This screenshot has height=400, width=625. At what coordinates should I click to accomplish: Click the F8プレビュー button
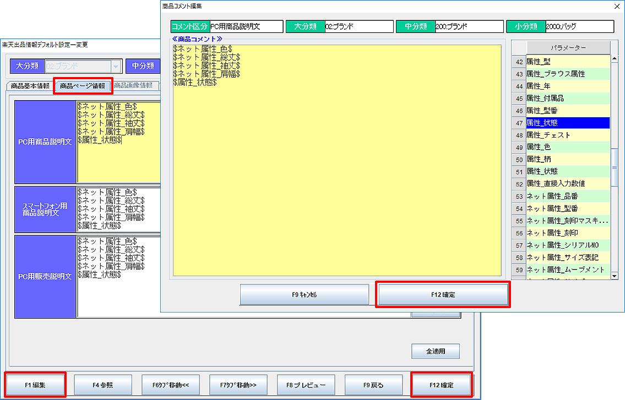[x=306, y=385]
